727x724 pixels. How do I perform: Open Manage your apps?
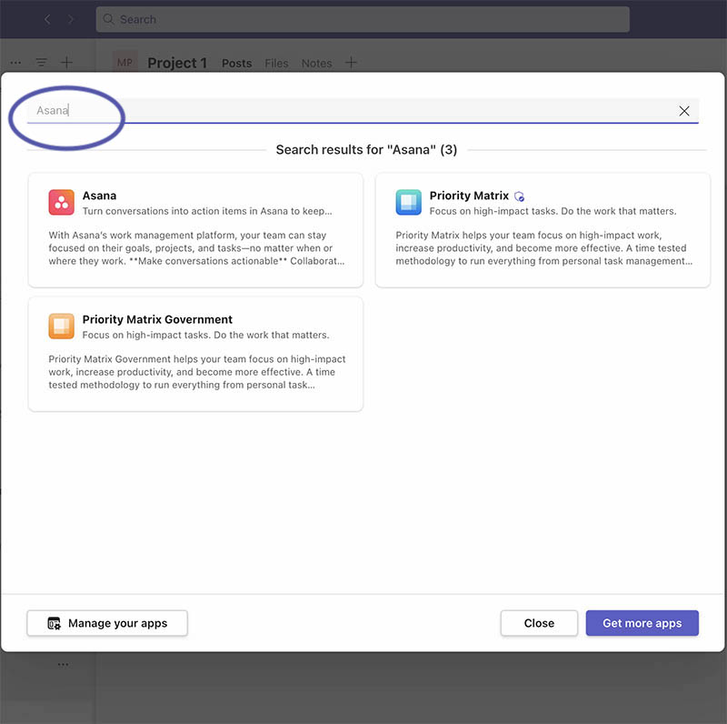coord(107,623)
